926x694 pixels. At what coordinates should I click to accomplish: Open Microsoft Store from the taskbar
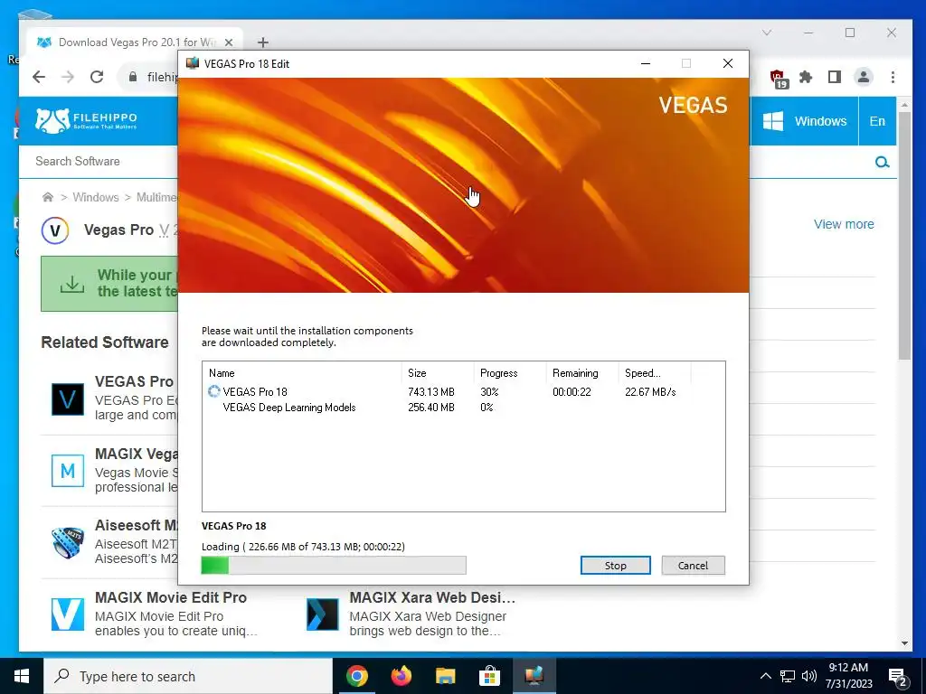pyautogui.click(x=489, y=676)
